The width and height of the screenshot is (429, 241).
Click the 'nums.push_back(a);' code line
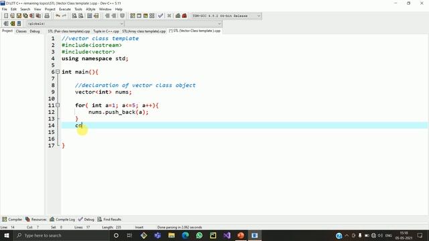(x=119, y=112)
